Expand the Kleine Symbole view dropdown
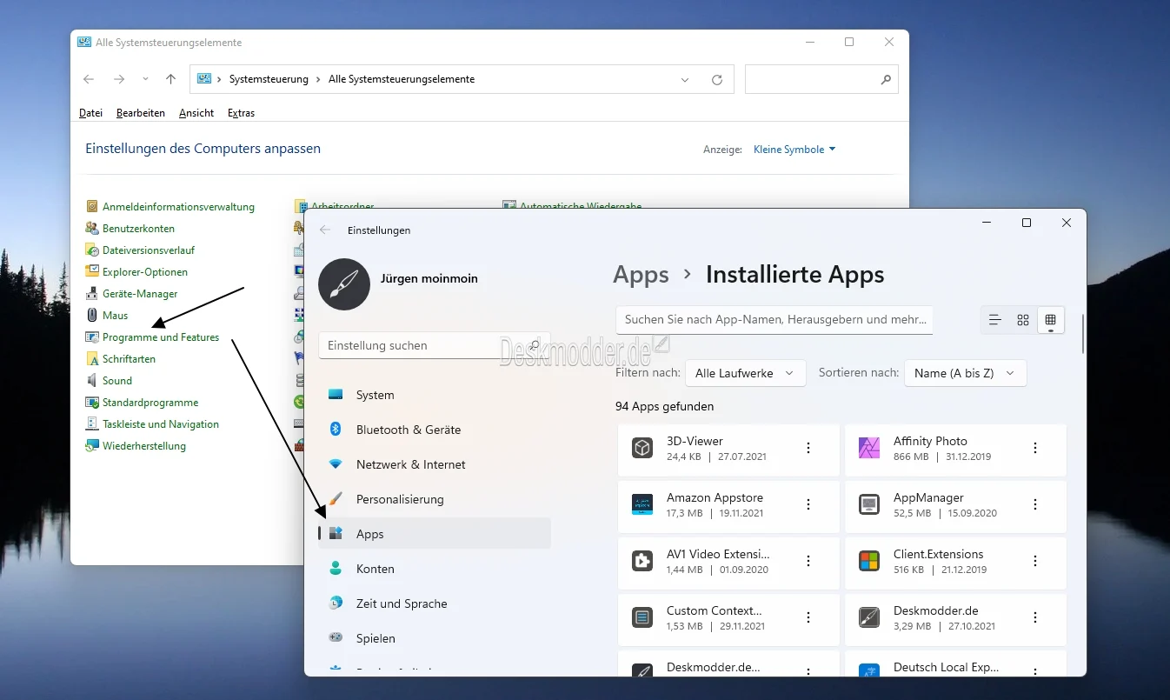The image size is (1170, 700). click(x=794, y=150)
